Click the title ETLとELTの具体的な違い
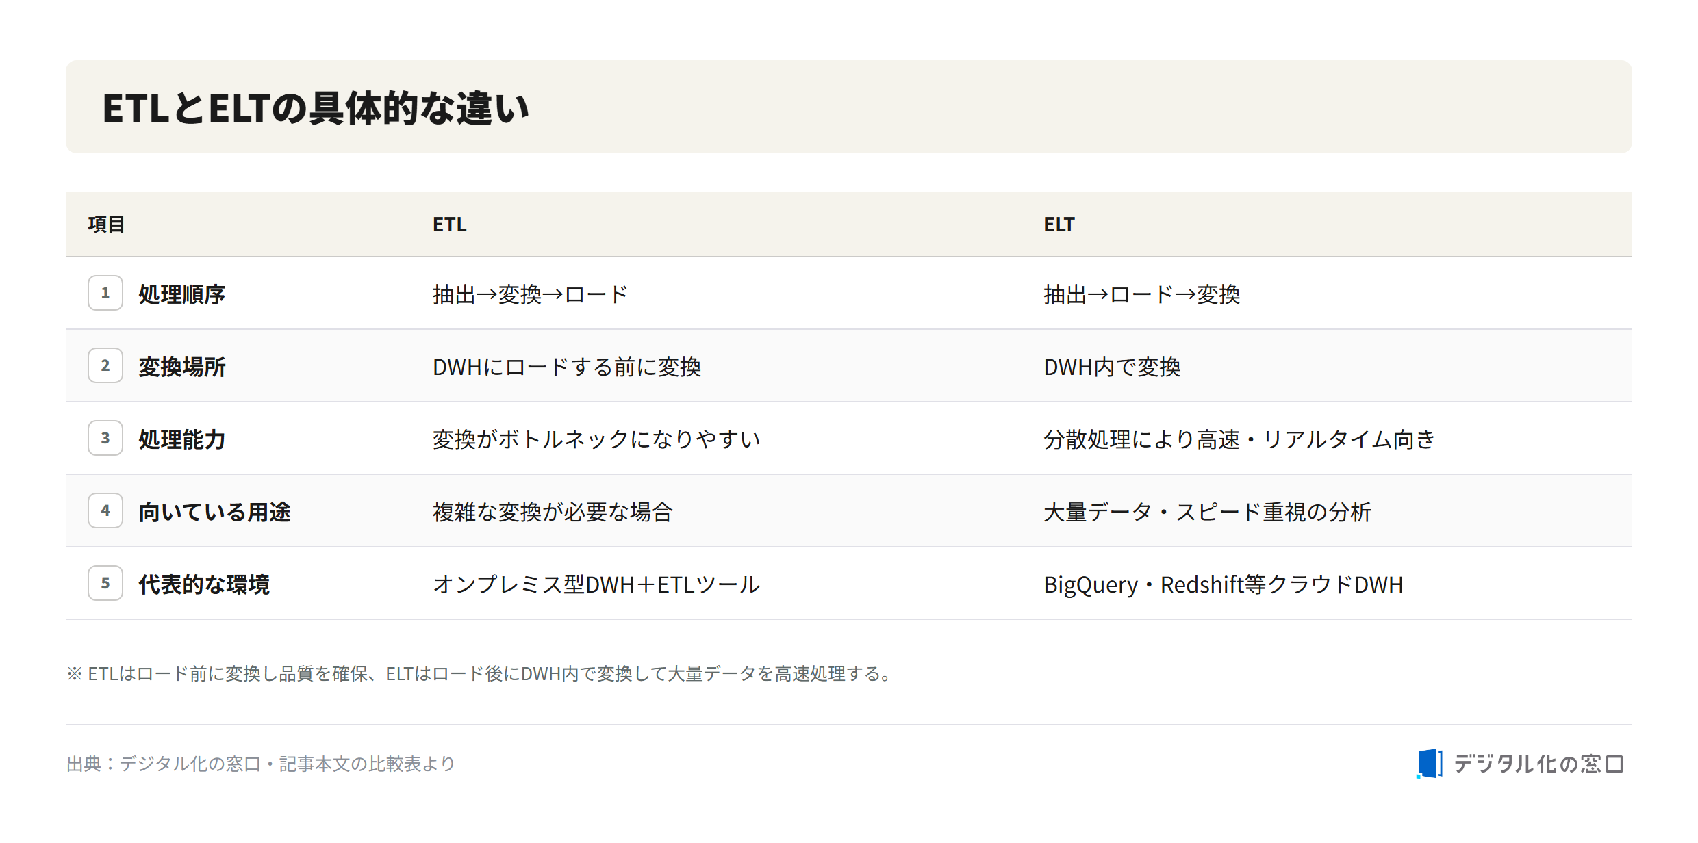This screenshot has width=1698, height=843. pos(316,108)
